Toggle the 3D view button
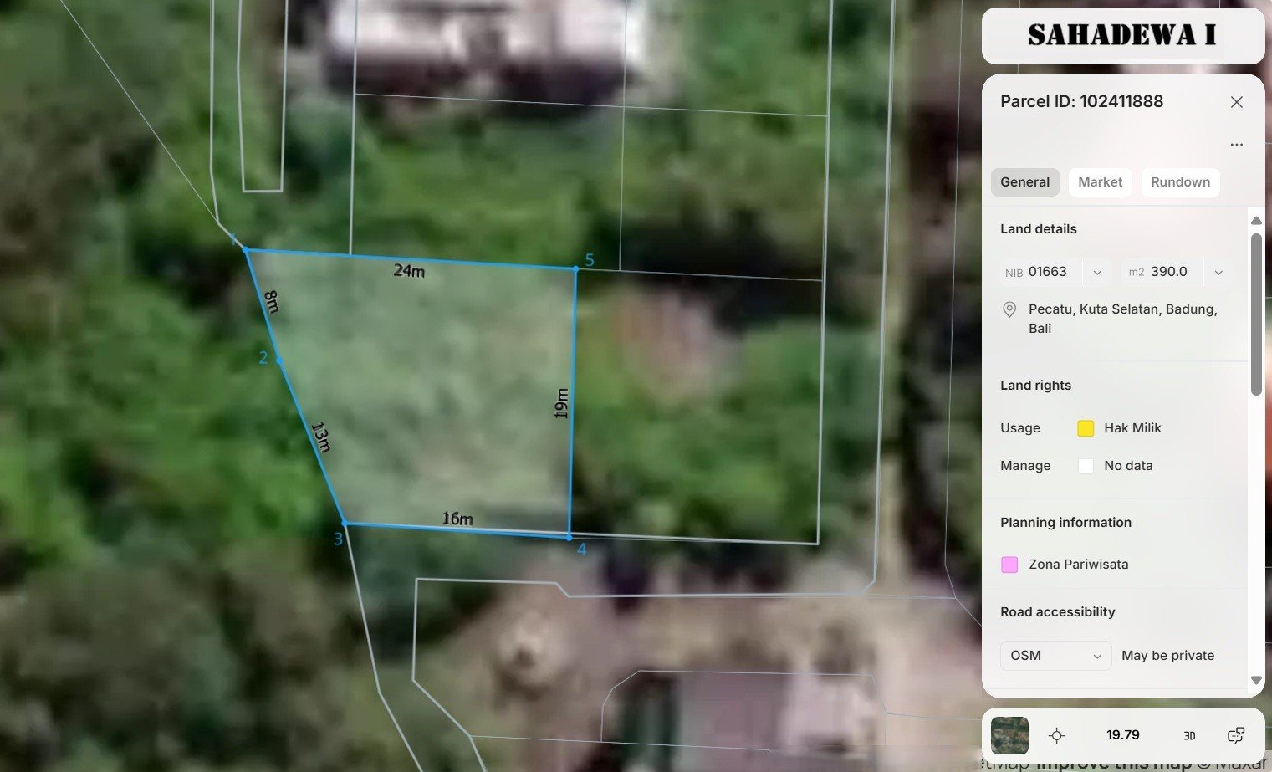This screenshot has width=1272, height=772. pyautogui.click(x=1189, y=735)
